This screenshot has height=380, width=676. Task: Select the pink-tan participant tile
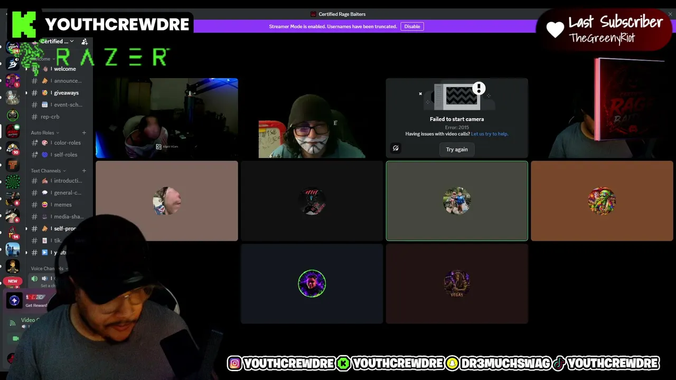pos(167,201)
